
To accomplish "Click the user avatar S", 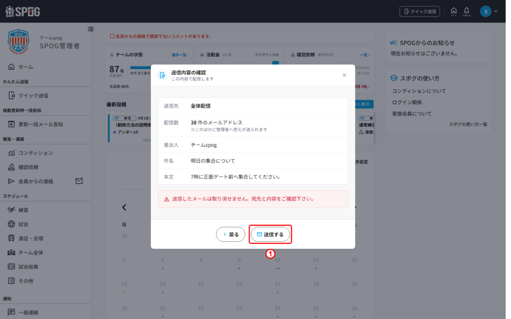I will [x=486, y=11].
